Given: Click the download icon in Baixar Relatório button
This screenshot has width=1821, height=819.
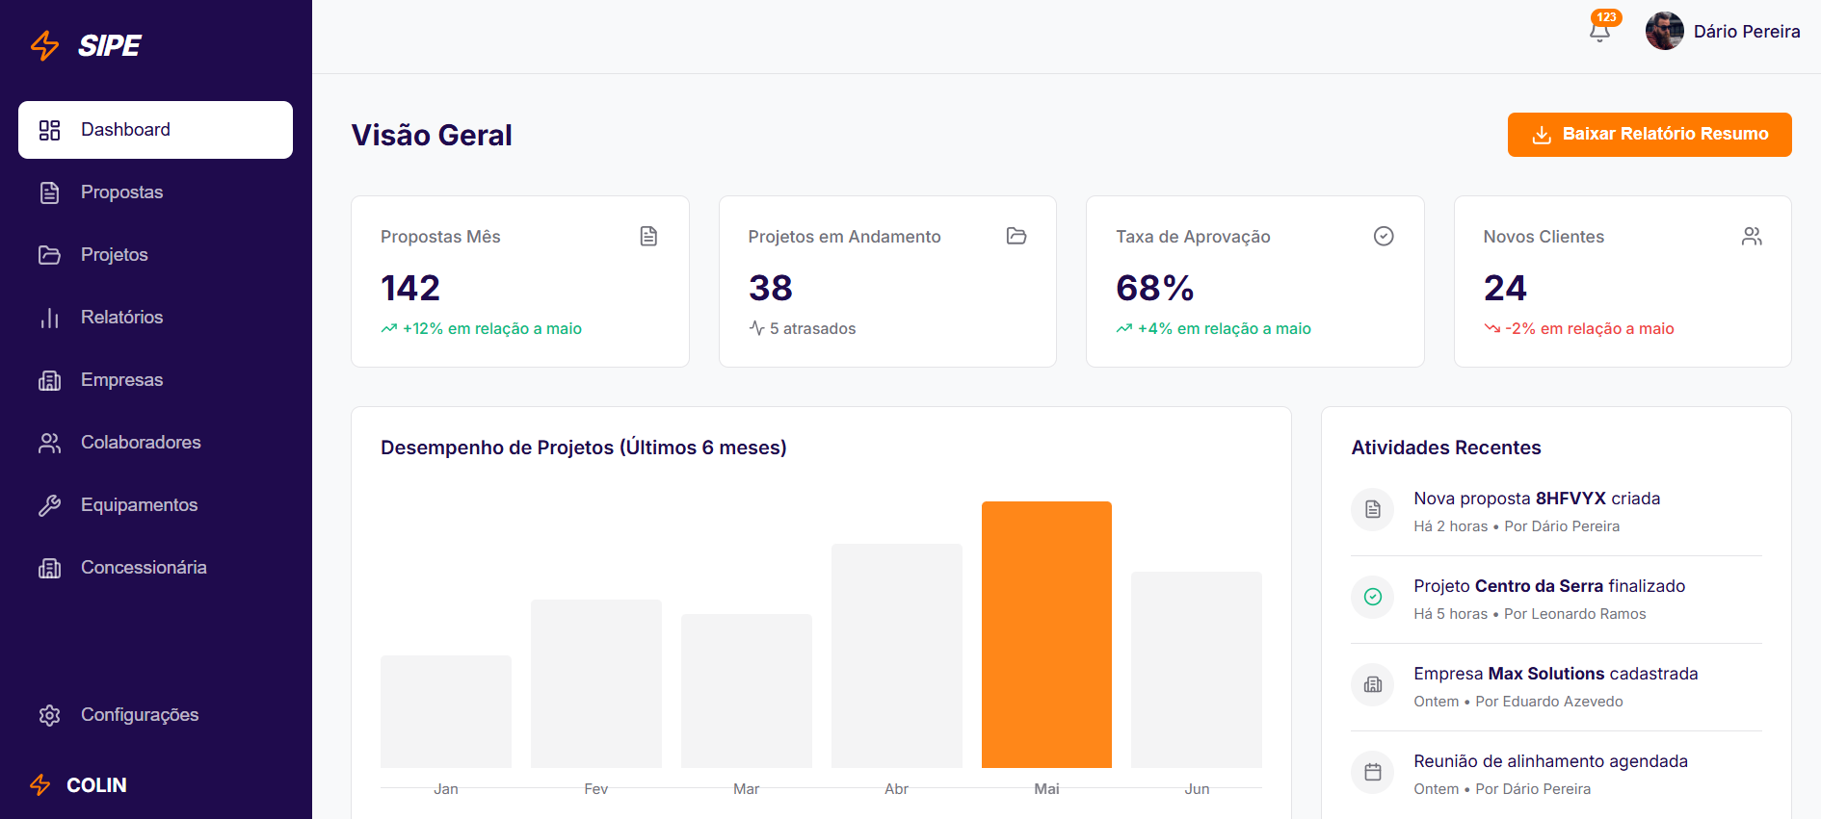Looking at the screenshot, I should tap(1542, 135).
